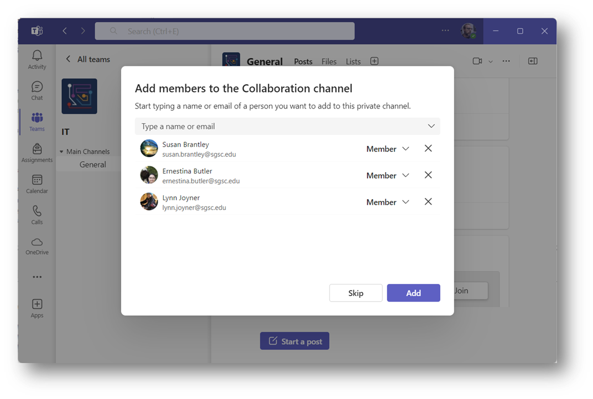
Task: Collapse the Main Channels section
Action: (62, 152)
